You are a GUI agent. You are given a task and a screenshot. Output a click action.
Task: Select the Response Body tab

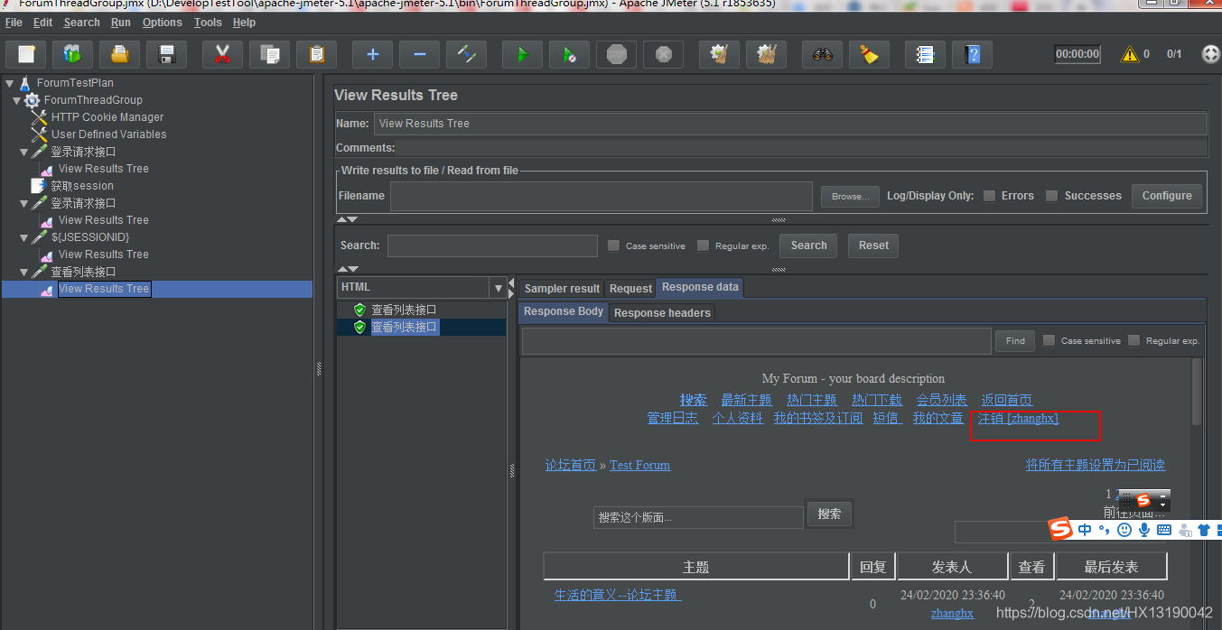564,311
